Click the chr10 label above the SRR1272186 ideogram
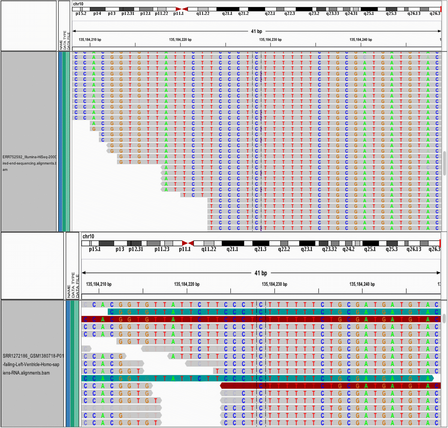Viewport: 448px width, 428px height. tap(88, 236)
